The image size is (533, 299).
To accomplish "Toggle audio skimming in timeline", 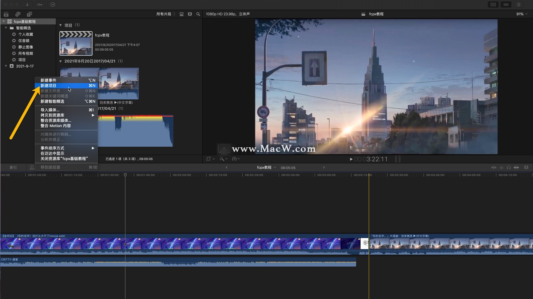I will click(501, 167).
